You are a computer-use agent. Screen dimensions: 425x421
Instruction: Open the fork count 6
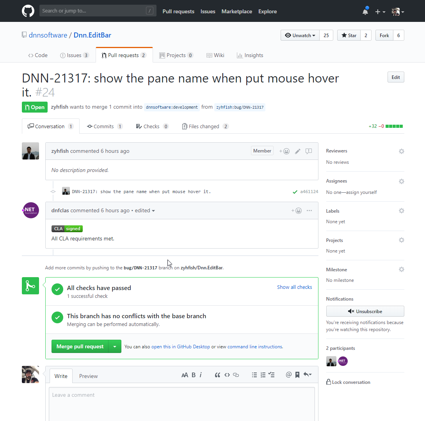[x=398, y=35]
